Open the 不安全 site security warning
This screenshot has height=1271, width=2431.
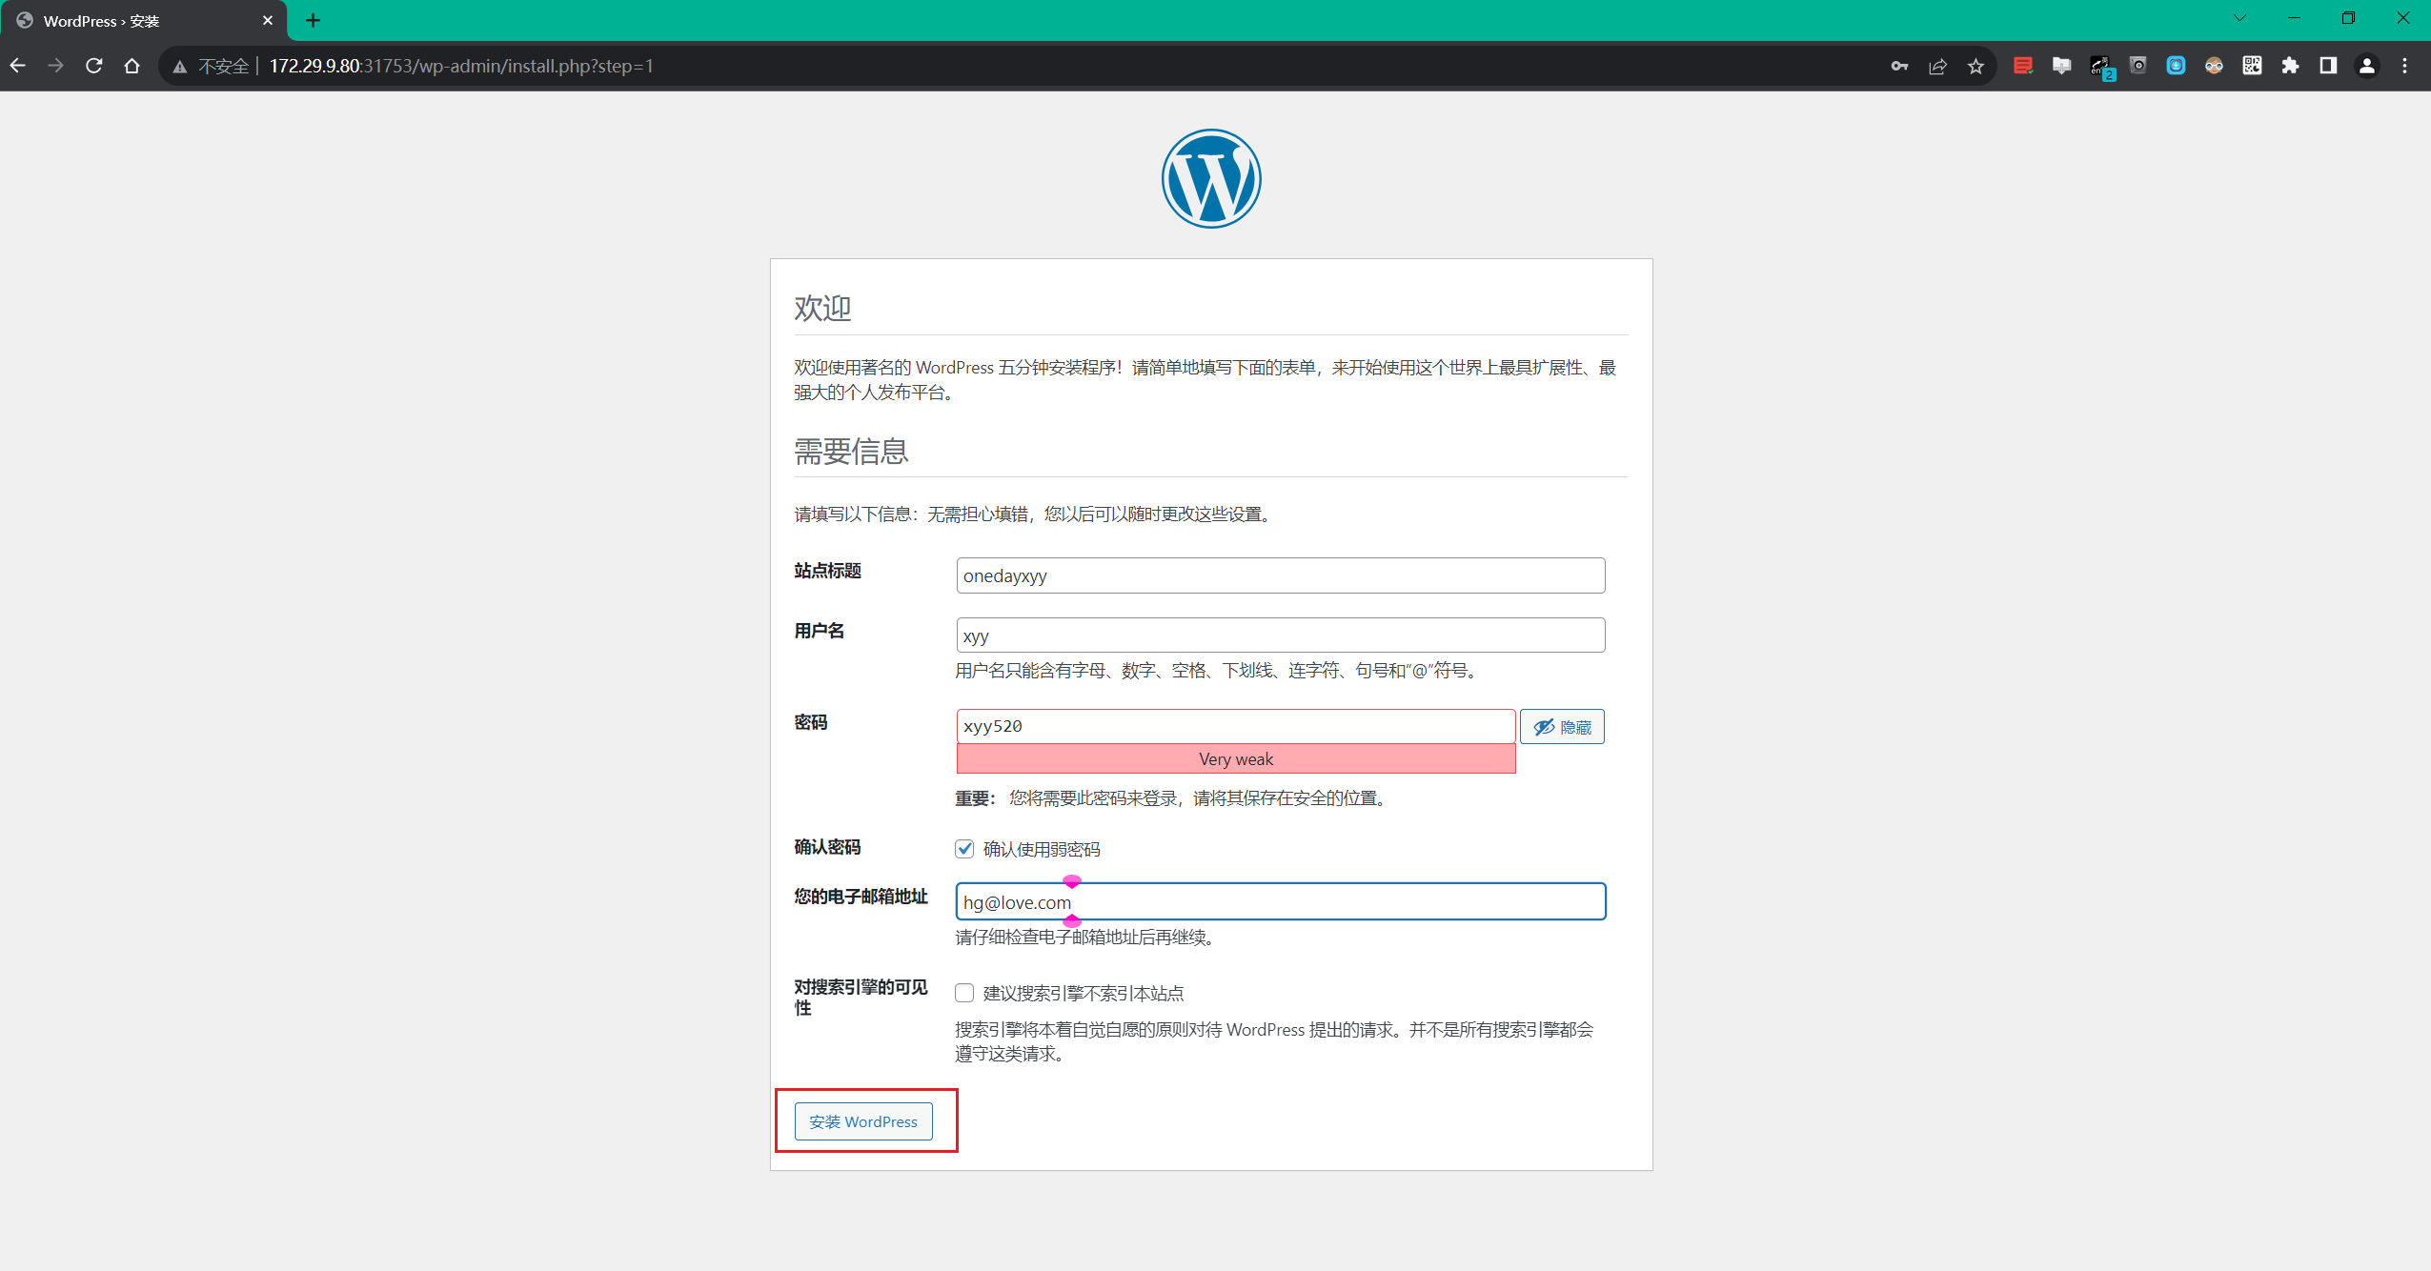[211, 66]
